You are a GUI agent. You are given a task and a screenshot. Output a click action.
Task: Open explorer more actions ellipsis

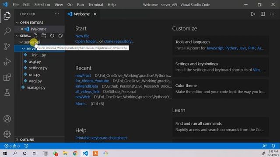[x=57, y=14]
